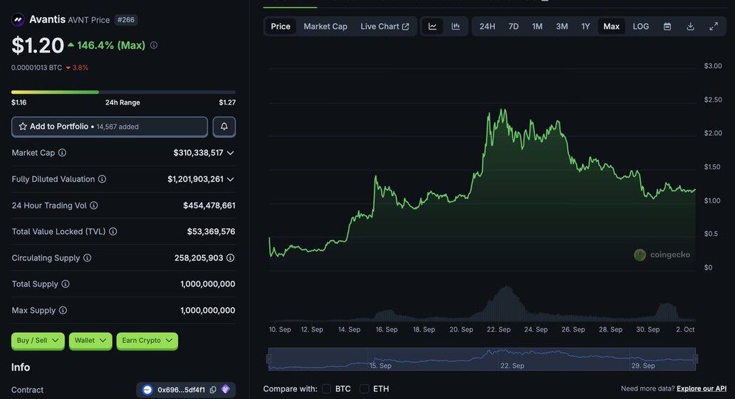Switch to line chart view icon
735x399 pixels.
point(432,26)
